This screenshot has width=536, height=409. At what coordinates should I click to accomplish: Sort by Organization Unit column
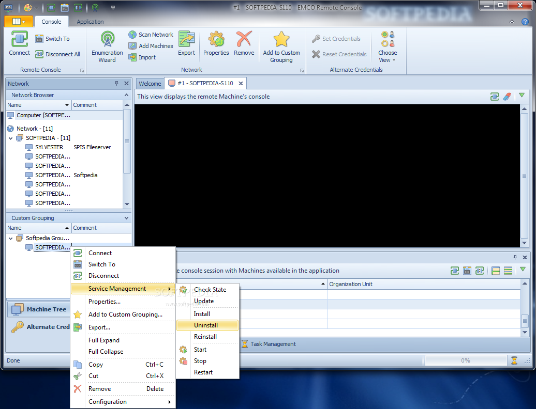coord(424,284)
